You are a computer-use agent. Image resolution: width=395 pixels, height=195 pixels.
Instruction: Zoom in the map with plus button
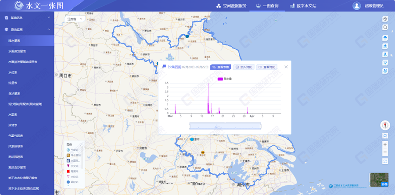[x=385, y=144]
